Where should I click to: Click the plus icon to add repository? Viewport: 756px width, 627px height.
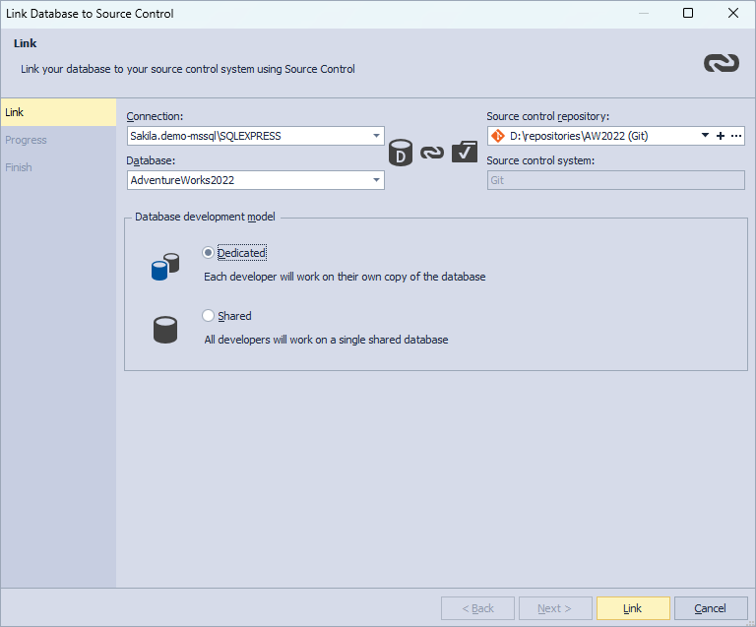(x=721, y=136)
